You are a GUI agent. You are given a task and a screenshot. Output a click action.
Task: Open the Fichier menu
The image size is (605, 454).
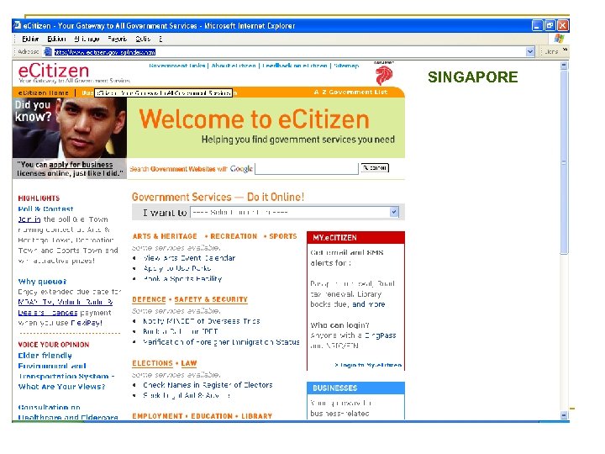[30, 39]
